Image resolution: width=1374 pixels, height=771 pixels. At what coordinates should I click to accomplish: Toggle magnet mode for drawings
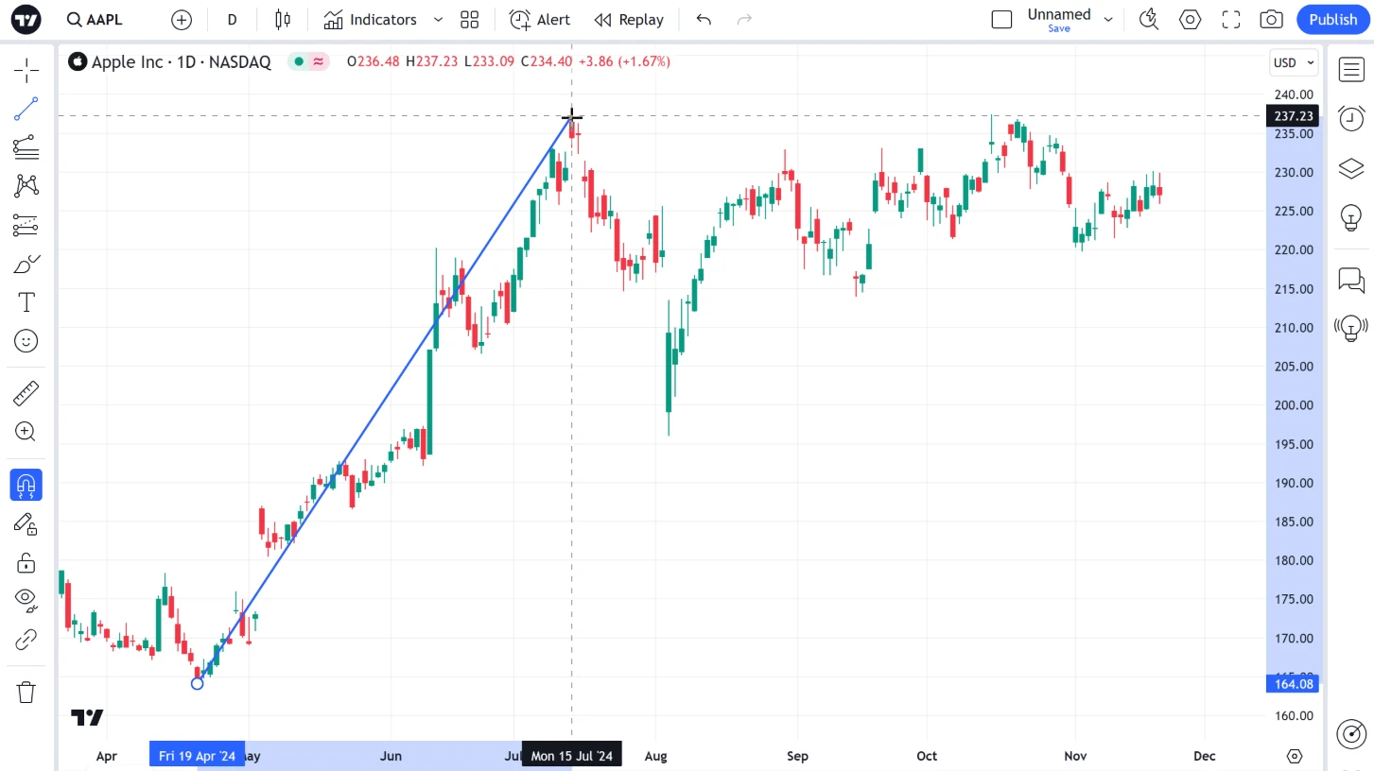click(26, 486)
